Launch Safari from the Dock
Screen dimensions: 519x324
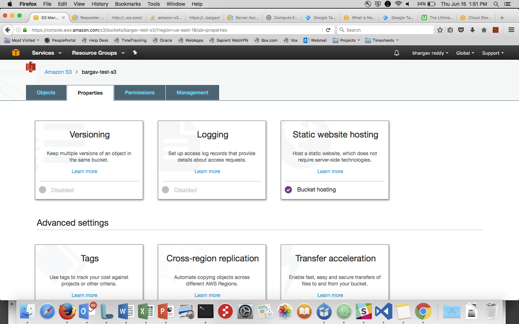point(47,311)
